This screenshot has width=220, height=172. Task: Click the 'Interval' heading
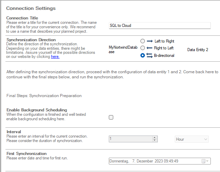click(x=14, y=132)
